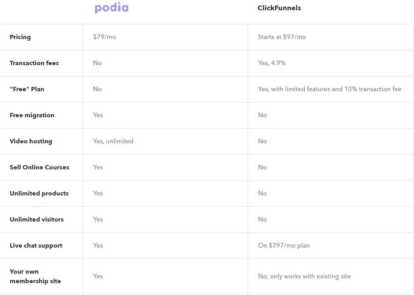Click the Starts at $97/mo cell
Screen dimensions: 414x295
coord(282,37)
